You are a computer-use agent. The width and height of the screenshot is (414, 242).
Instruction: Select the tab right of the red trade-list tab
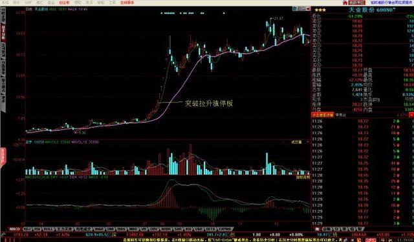[x=340, y=115]
